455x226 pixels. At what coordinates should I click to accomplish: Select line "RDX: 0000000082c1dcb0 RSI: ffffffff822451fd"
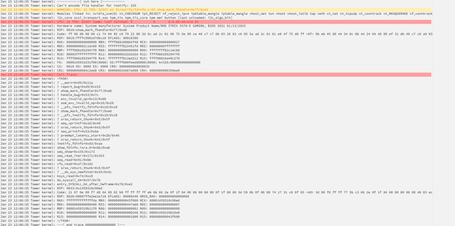tap(90, 46)
